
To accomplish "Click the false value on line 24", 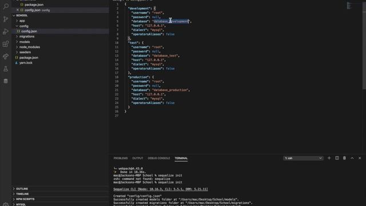I will pos(170,103).
